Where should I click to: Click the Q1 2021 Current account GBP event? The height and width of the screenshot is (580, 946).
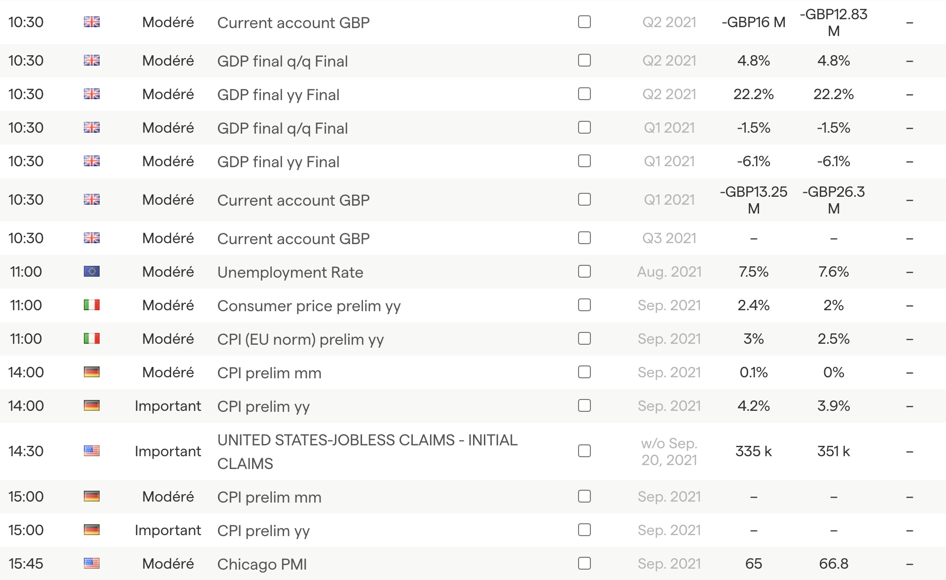click(293, 200)
